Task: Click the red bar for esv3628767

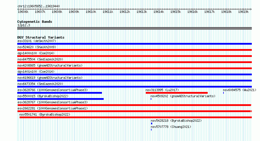Action: coord(134,105)
